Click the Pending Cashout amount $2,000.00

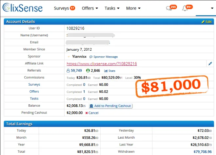74,113
